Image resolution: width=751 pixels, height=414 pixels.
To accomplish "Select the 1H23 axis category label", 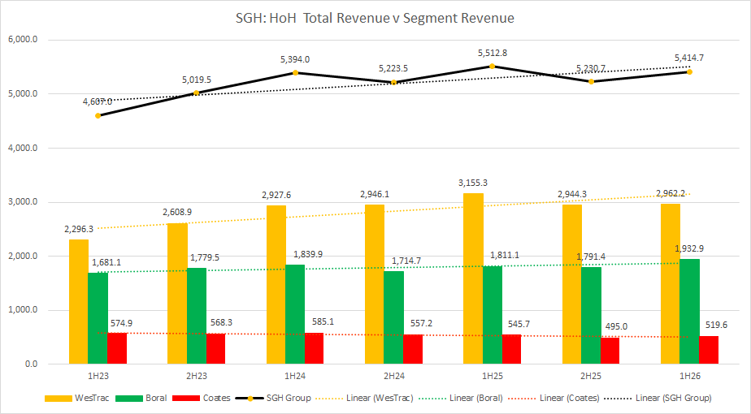I will tap(98, 376).
